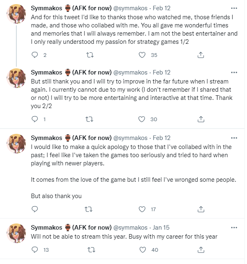Click the avatar on the Jan 15 tweet
The height and width of the screenshot is (264, 247).
pos(17,234)
